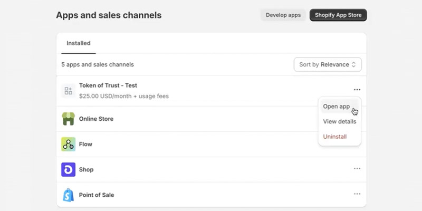Viewport: 422px width, 211px height.
Task: Click "Apps and sales channels" heading
Action: click(x=109, y=15)
